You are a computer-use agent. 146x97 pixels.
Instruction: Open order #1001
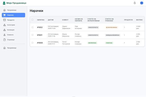[x=40, y=35]
